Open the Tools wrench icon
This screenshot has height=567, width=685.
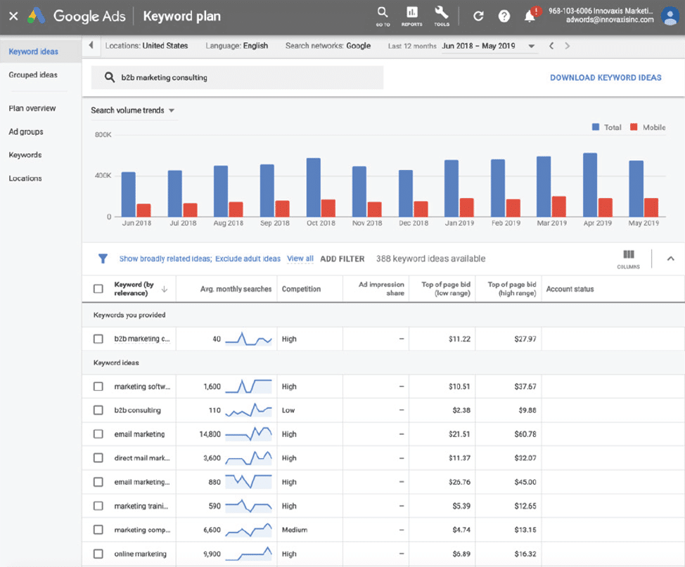pyautogui.click(x=442, y=16)
